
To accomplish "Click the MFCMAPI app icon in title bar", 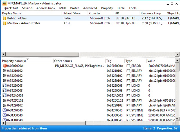I will [4, 3].
